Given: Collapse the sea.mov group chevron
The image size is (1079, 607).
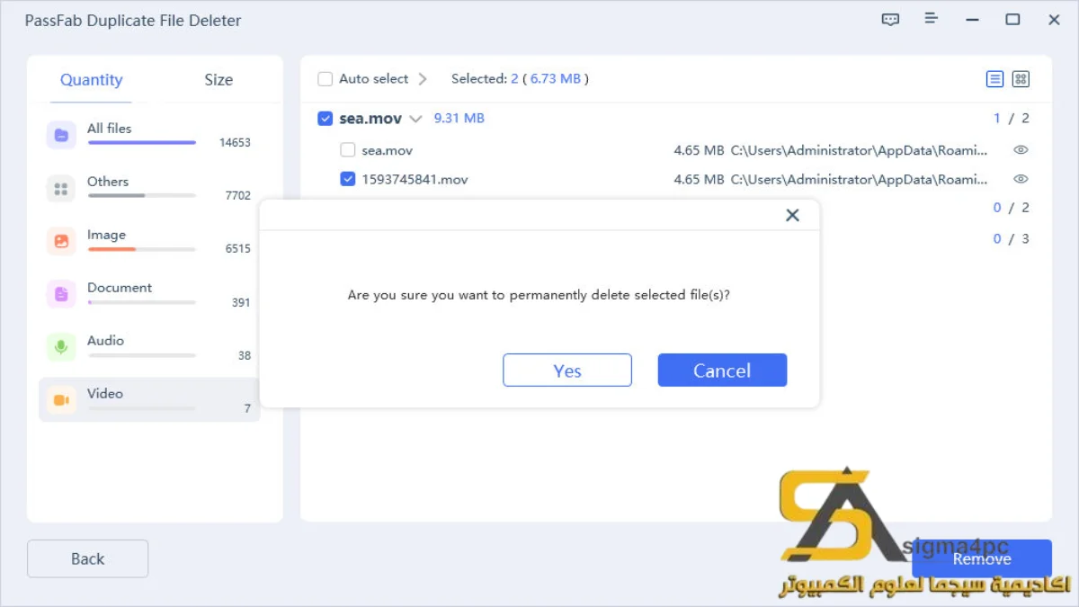Looking at the screenshot, I should click(415, 119).
